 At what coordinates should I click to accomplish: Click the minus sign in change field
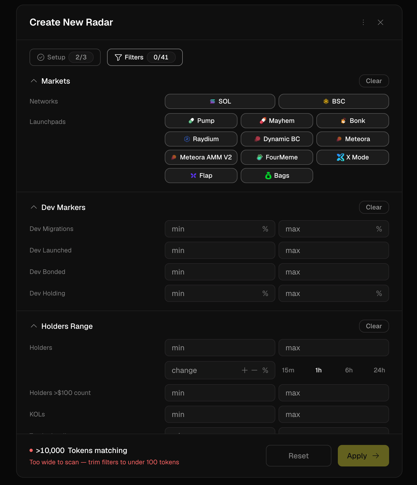tap(254, 370)
